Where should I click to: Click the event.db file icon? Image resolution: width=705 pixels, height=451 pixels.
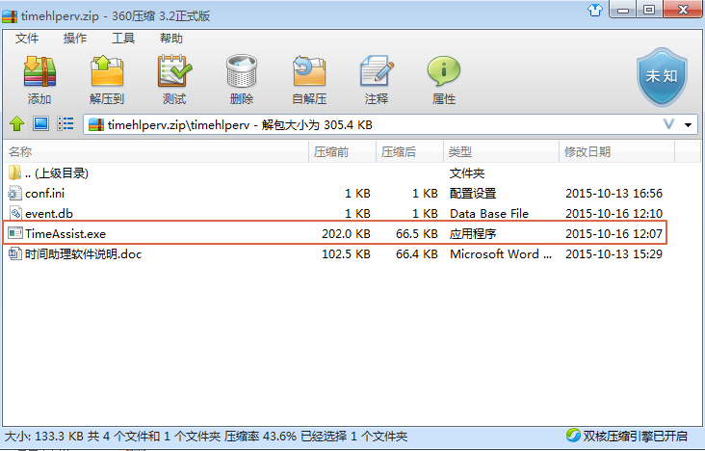click(x=14, y=213)
